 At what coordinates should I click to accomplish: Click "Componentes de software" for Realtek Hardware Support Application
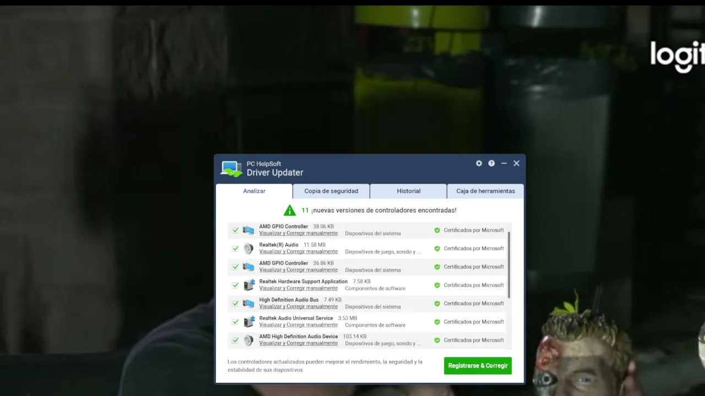tap(375, 288)
